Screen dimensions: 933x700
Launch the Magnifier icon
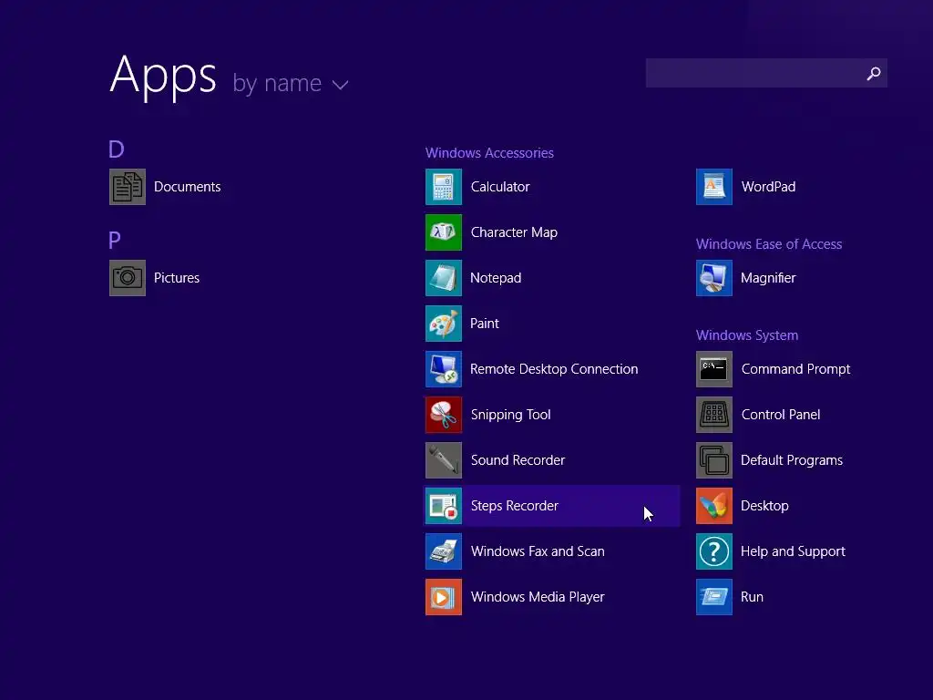point(714,278)
